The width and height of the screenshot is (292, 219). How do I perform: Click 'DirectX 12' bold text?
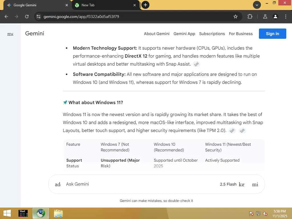point(136,56)
